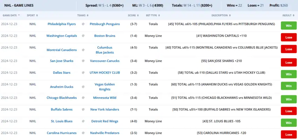Select the Totals W 14 - L 11 summary
Viewport: 298px width, 140px height.
point(192,6)
